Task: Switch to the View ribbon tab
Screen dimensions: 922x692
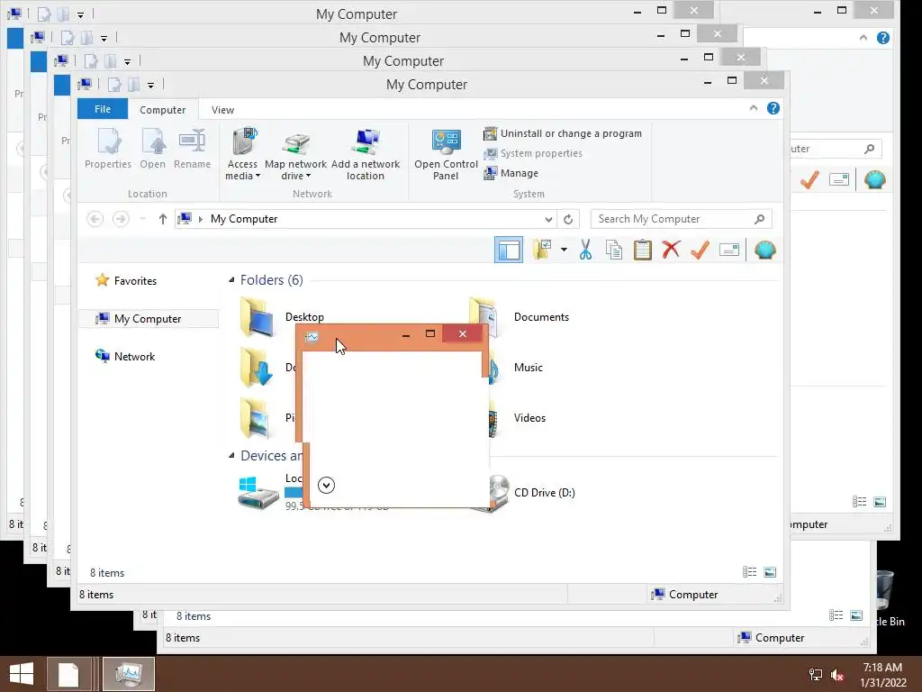Action: click(x=223, y=109)
